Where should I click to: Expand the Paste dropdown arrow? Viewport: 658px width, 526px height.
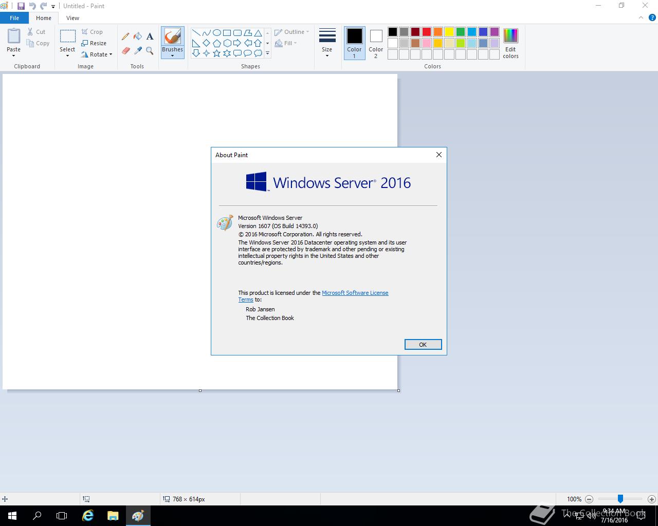[14, 55]
